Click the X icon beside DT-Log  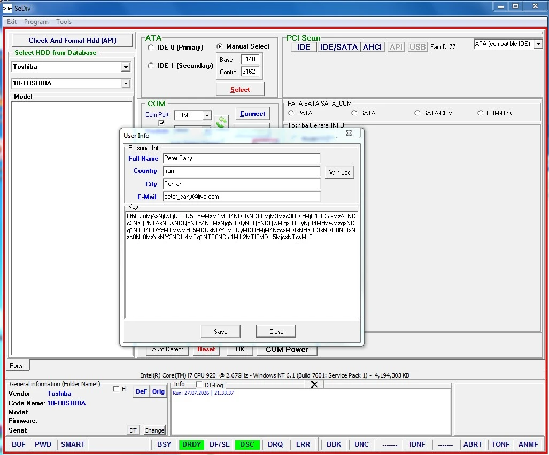(x=314, y=385)
